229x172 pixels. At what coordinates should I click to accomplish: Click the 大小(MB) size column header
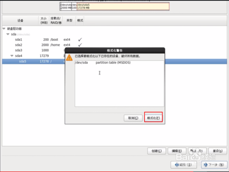click(44, 21)
